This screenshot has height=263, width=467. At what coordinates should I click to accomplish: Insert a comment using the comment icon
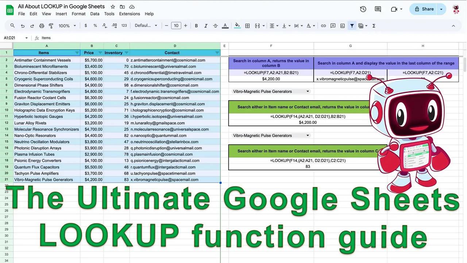point(332,26)
